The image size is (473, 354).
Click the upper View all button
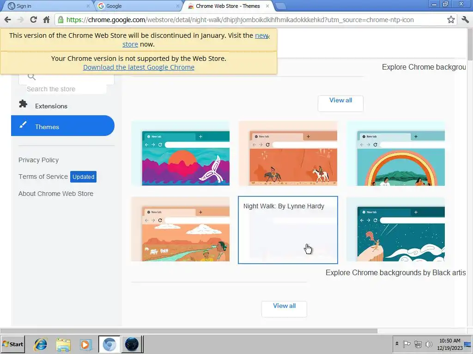point(340,103)
